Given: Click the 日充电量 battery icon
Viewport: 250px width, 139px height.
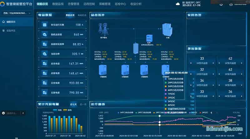Looking at the screenshot, I should pos(45,83).
